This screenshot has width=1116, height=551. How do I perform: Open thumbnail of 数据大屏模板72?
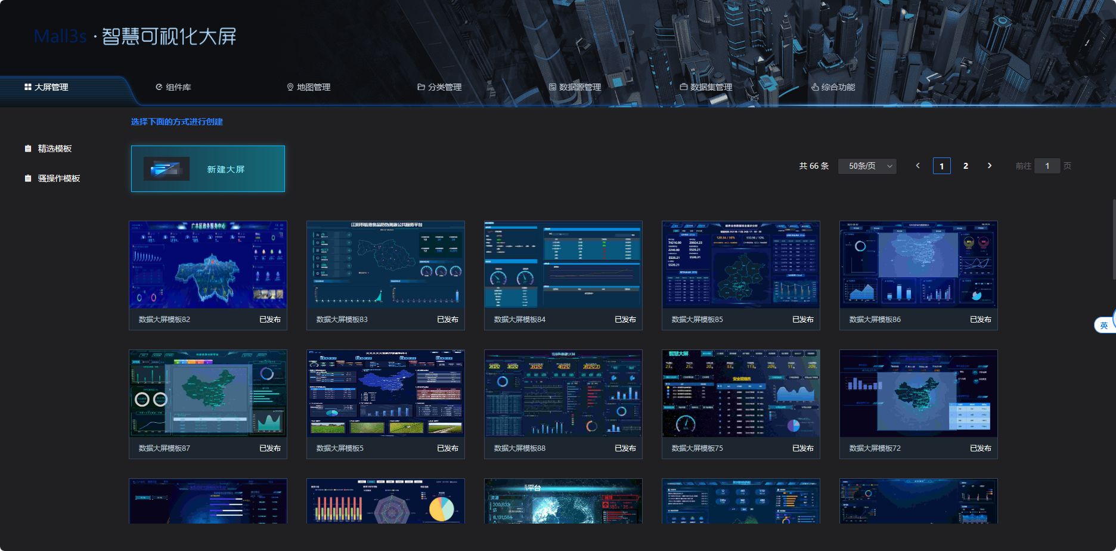919,394
